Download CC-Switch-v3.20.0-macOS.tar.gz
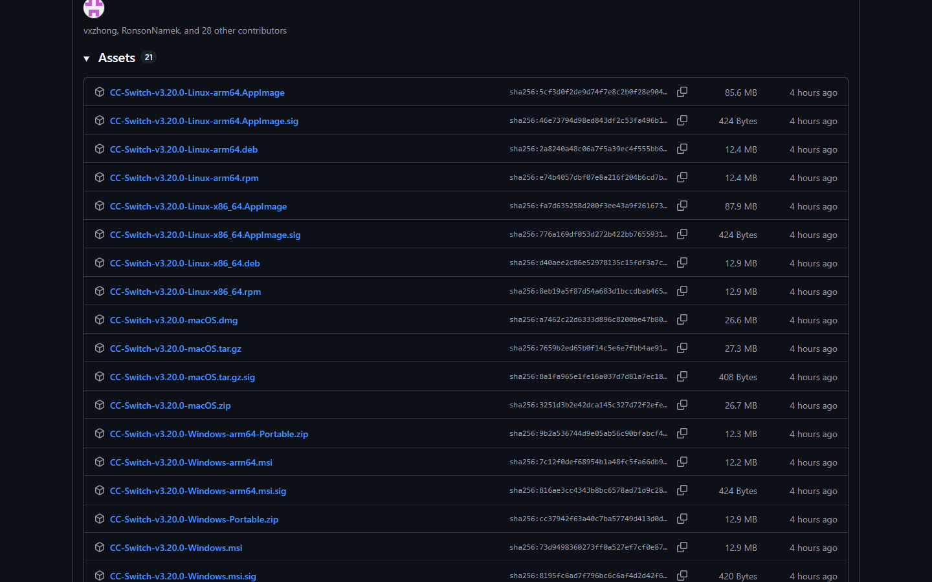This screenshot has height=582, width=932. (x=175, y=349)
